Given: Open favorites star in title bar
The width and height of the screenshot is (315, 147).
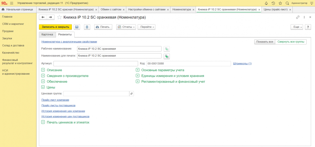Looking at the screenshot, I should (280, 3).
